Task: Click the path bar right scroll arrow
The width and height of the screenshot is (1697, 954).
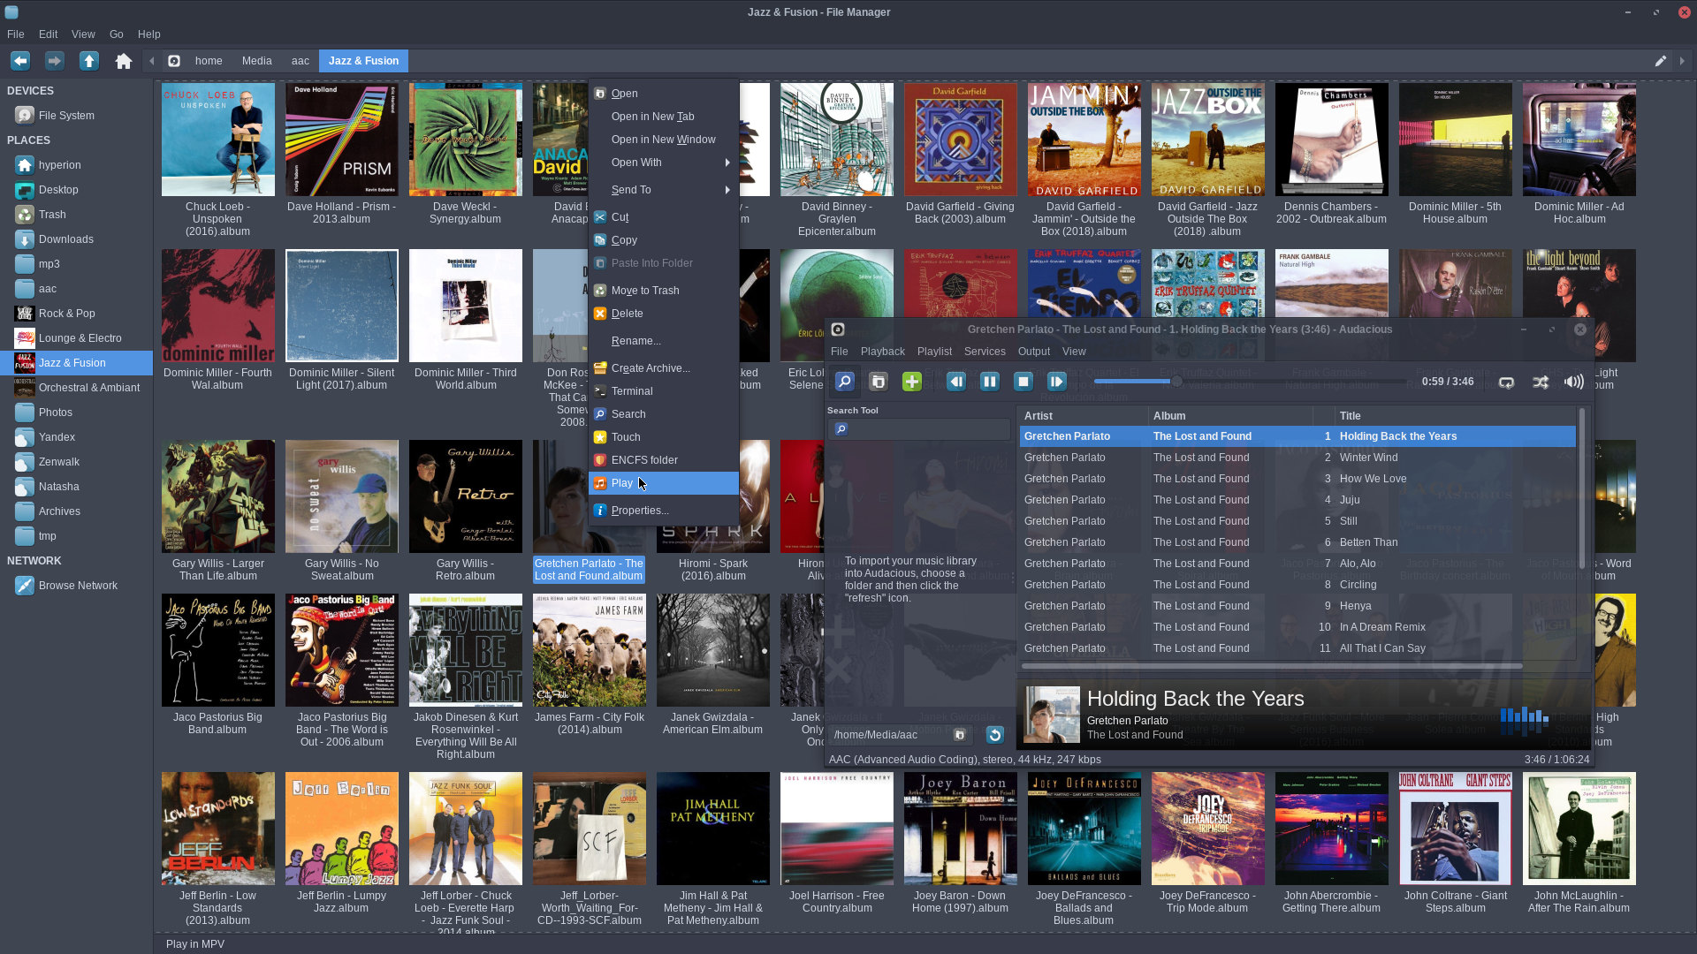Action: tap(1682, 61)
